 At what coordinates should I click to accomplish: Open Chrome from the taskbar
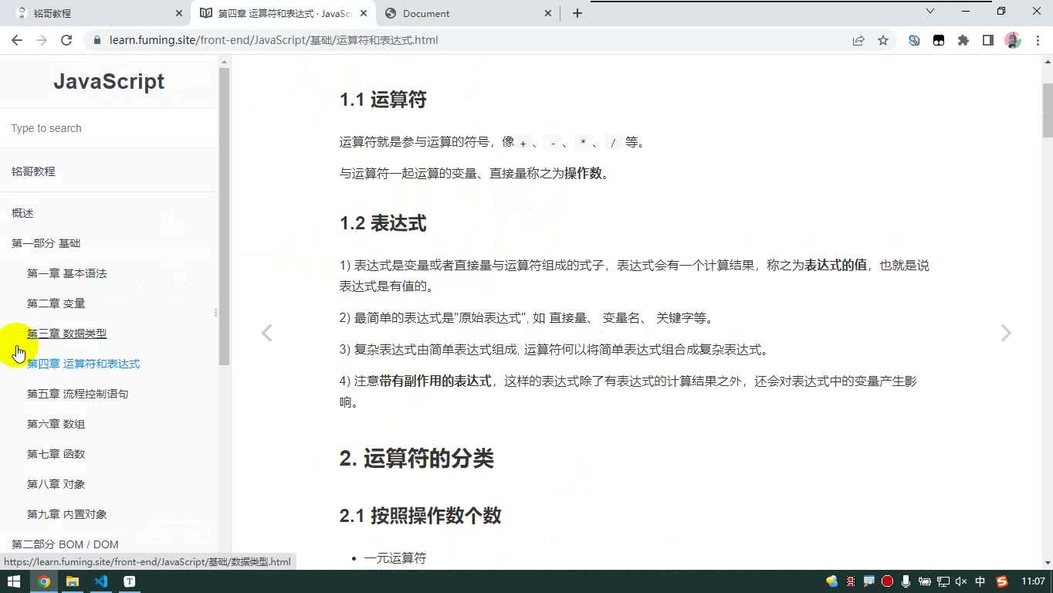[x=44, y=581]
